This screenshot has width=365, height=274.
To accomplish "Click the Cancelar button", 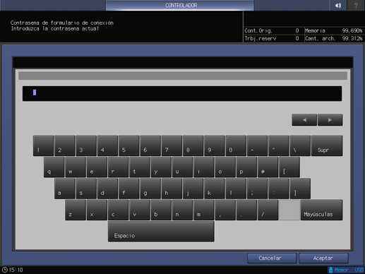I will [272, 258].
